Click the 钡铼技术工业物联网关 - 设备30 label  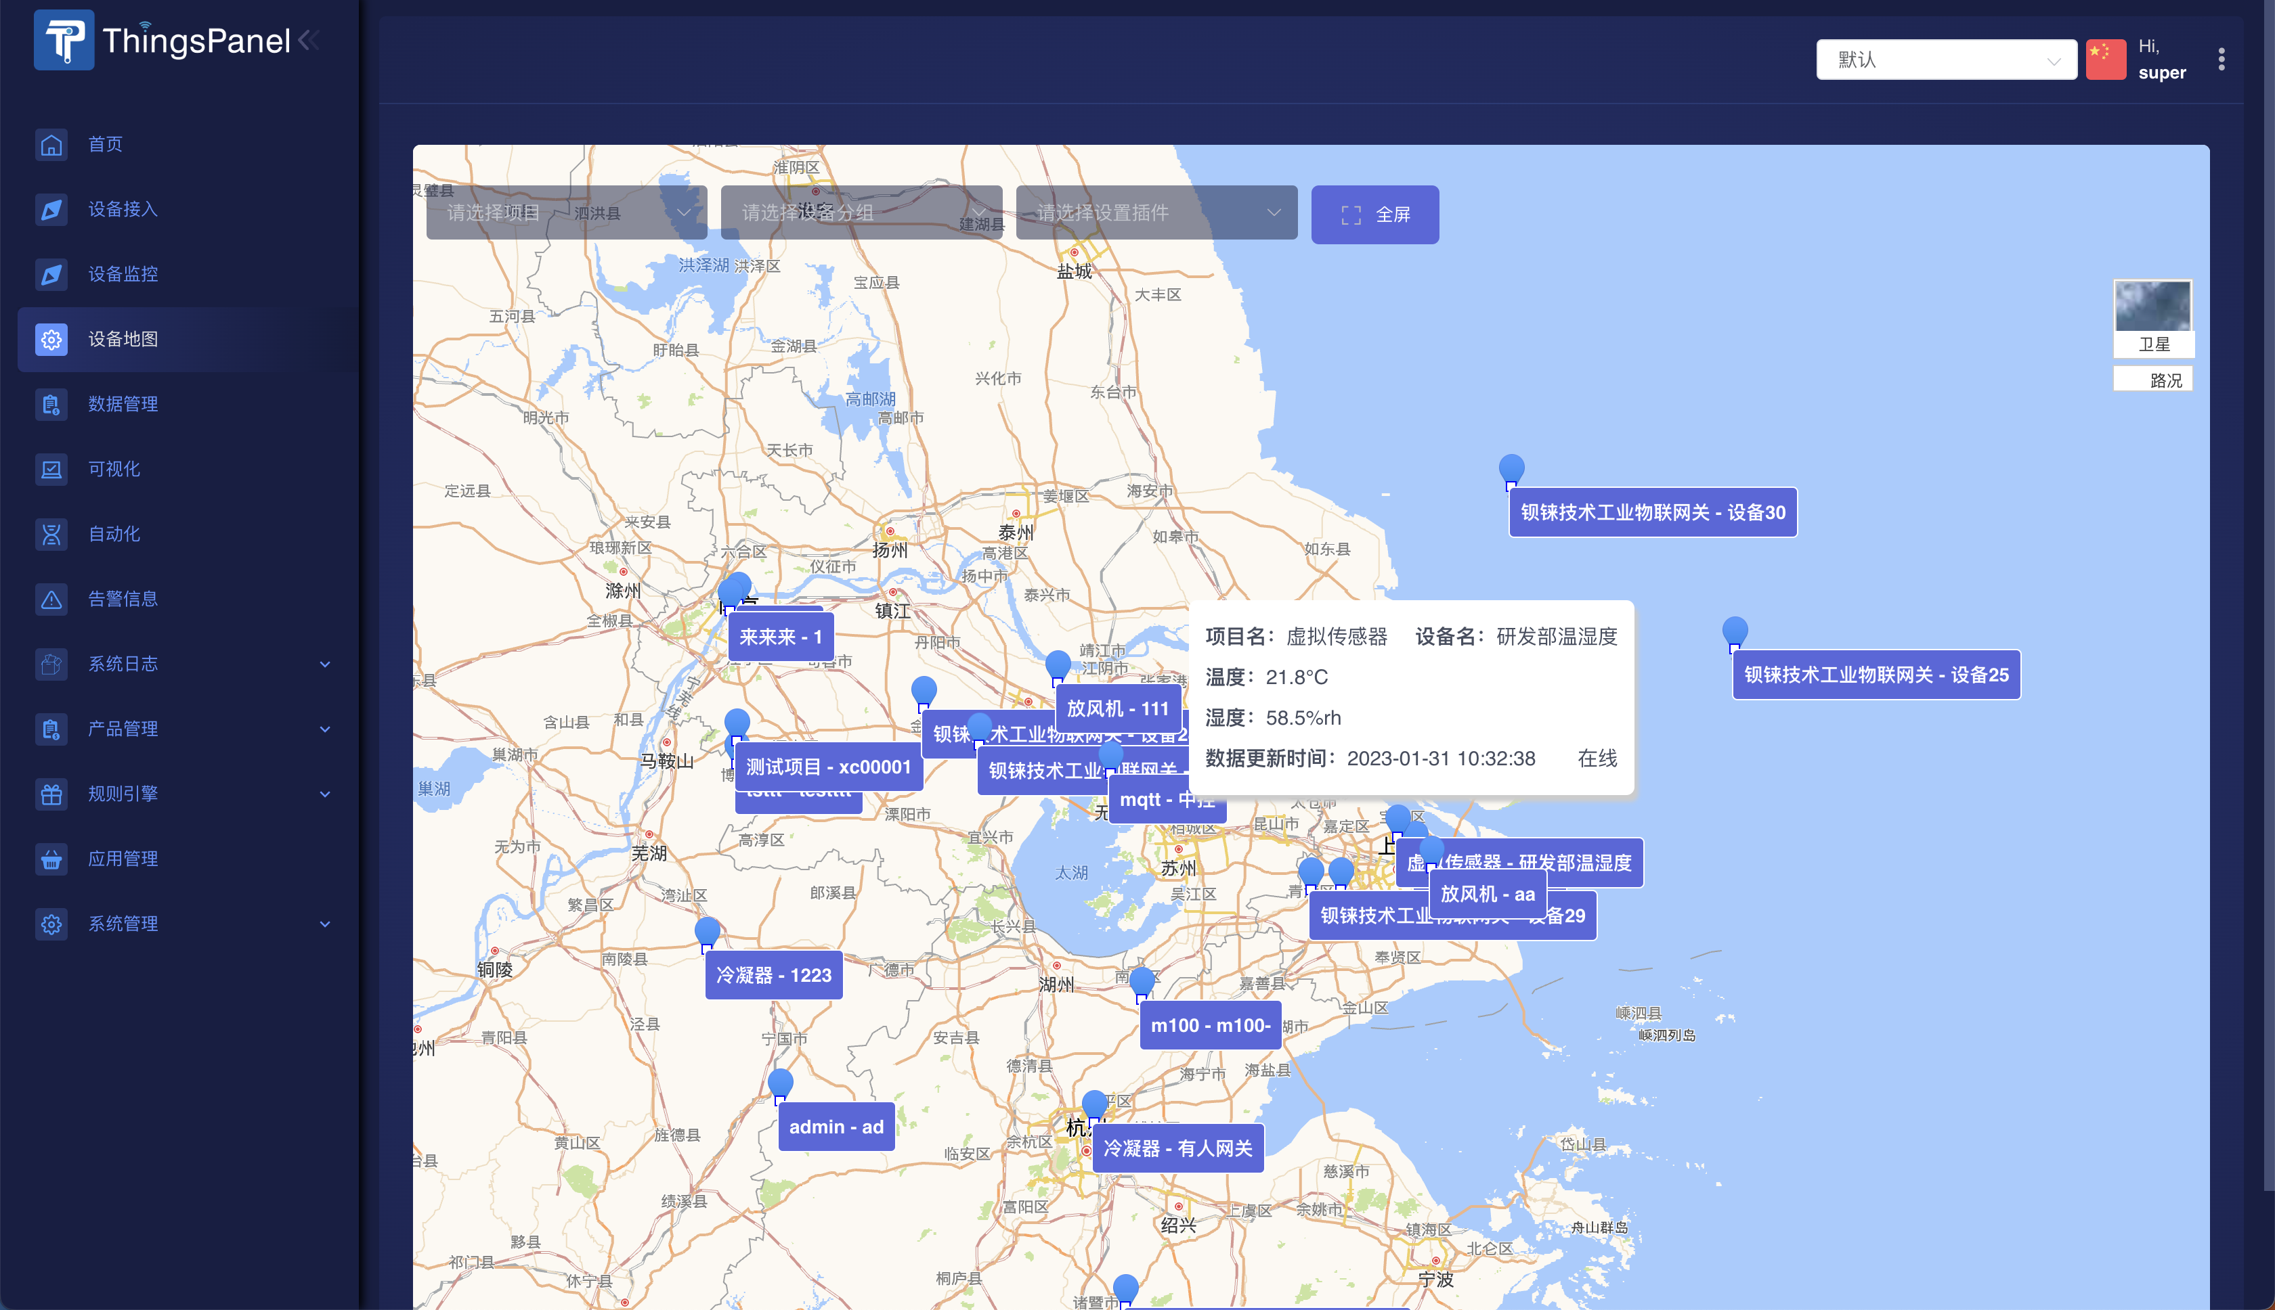[x=1652, y=512]
